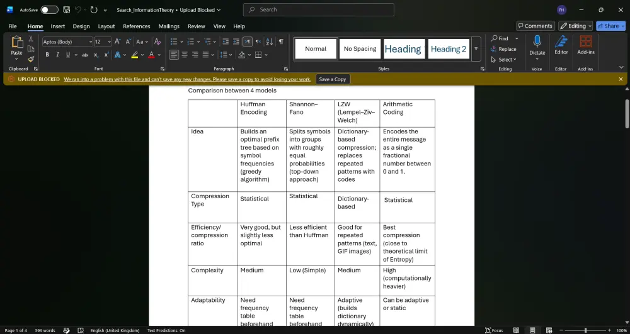Click the Sort A-Z icon
Screen dimensions: 630x334
click(270, 42)
